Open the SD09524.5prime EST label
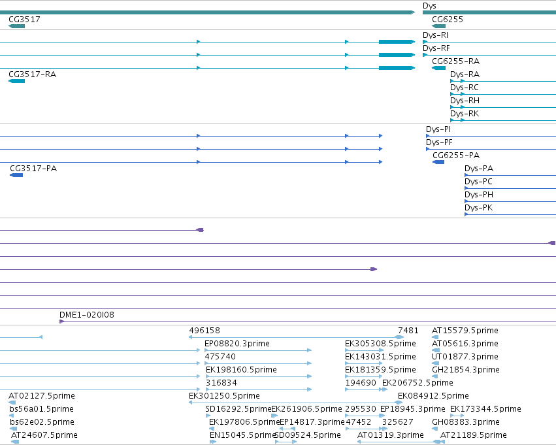 point(308,435)
